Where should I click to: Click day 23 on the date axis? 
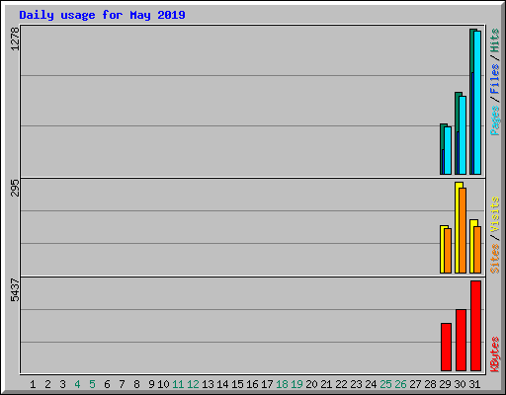[356, 384]
